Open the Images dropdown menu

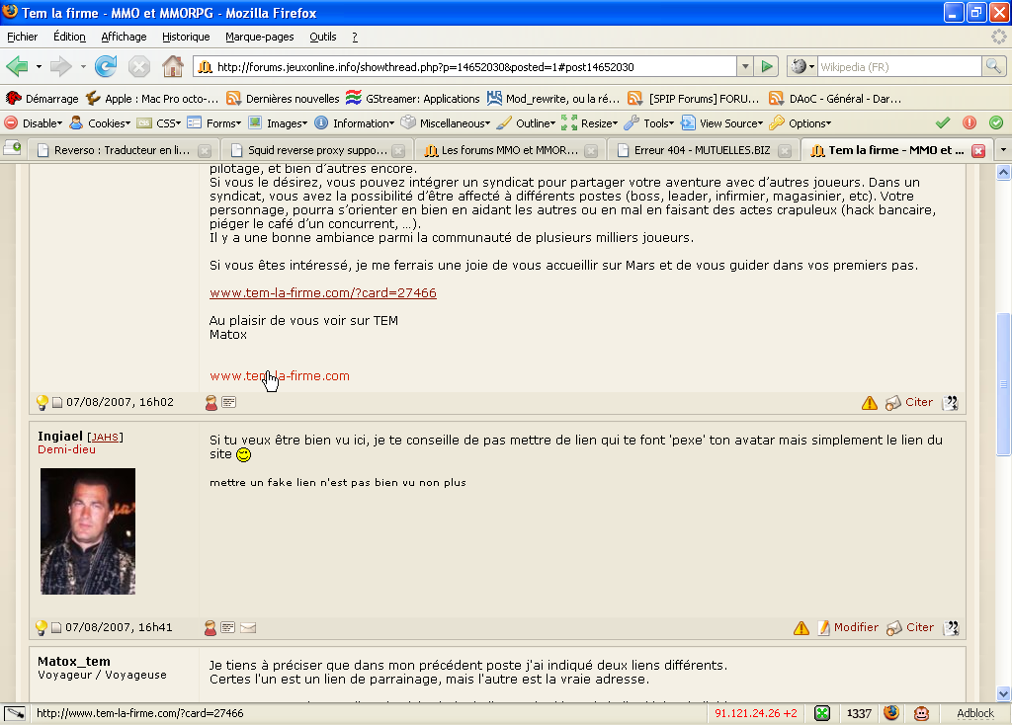[278, 123]
